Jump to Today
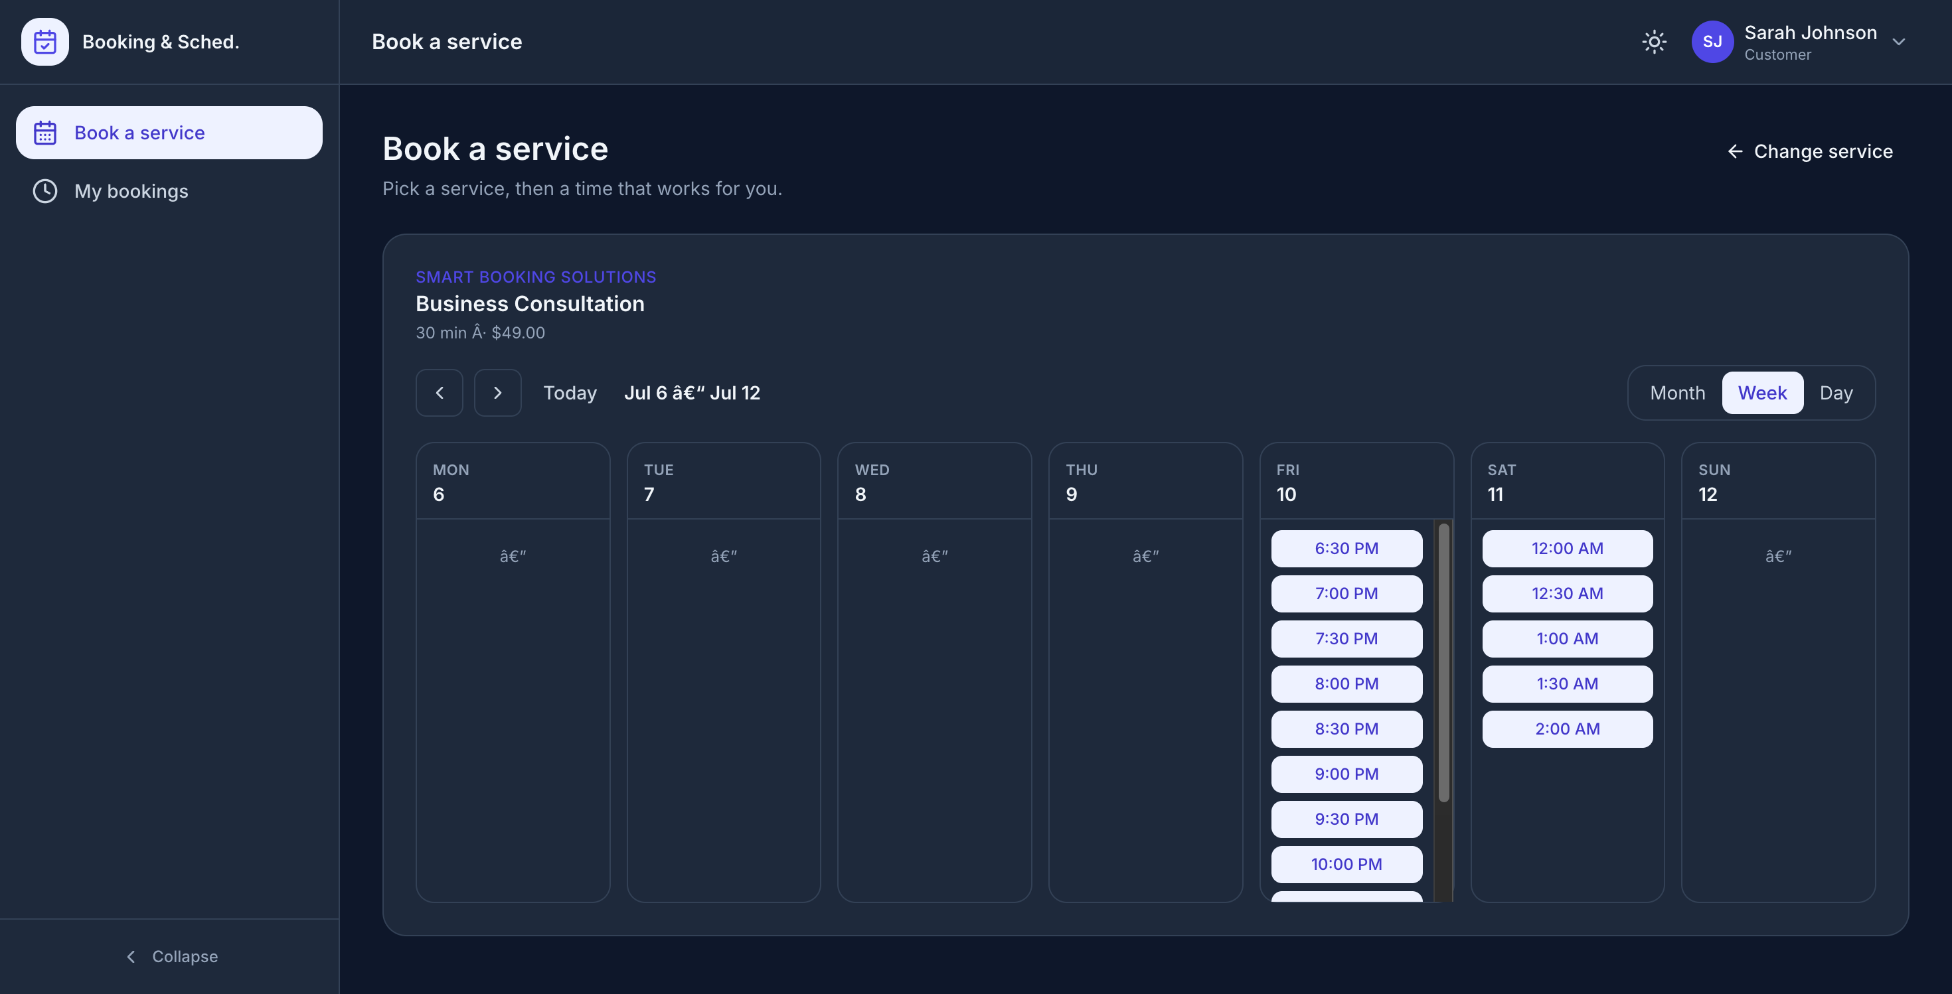 pyautogui.click(x=570, y=393)
